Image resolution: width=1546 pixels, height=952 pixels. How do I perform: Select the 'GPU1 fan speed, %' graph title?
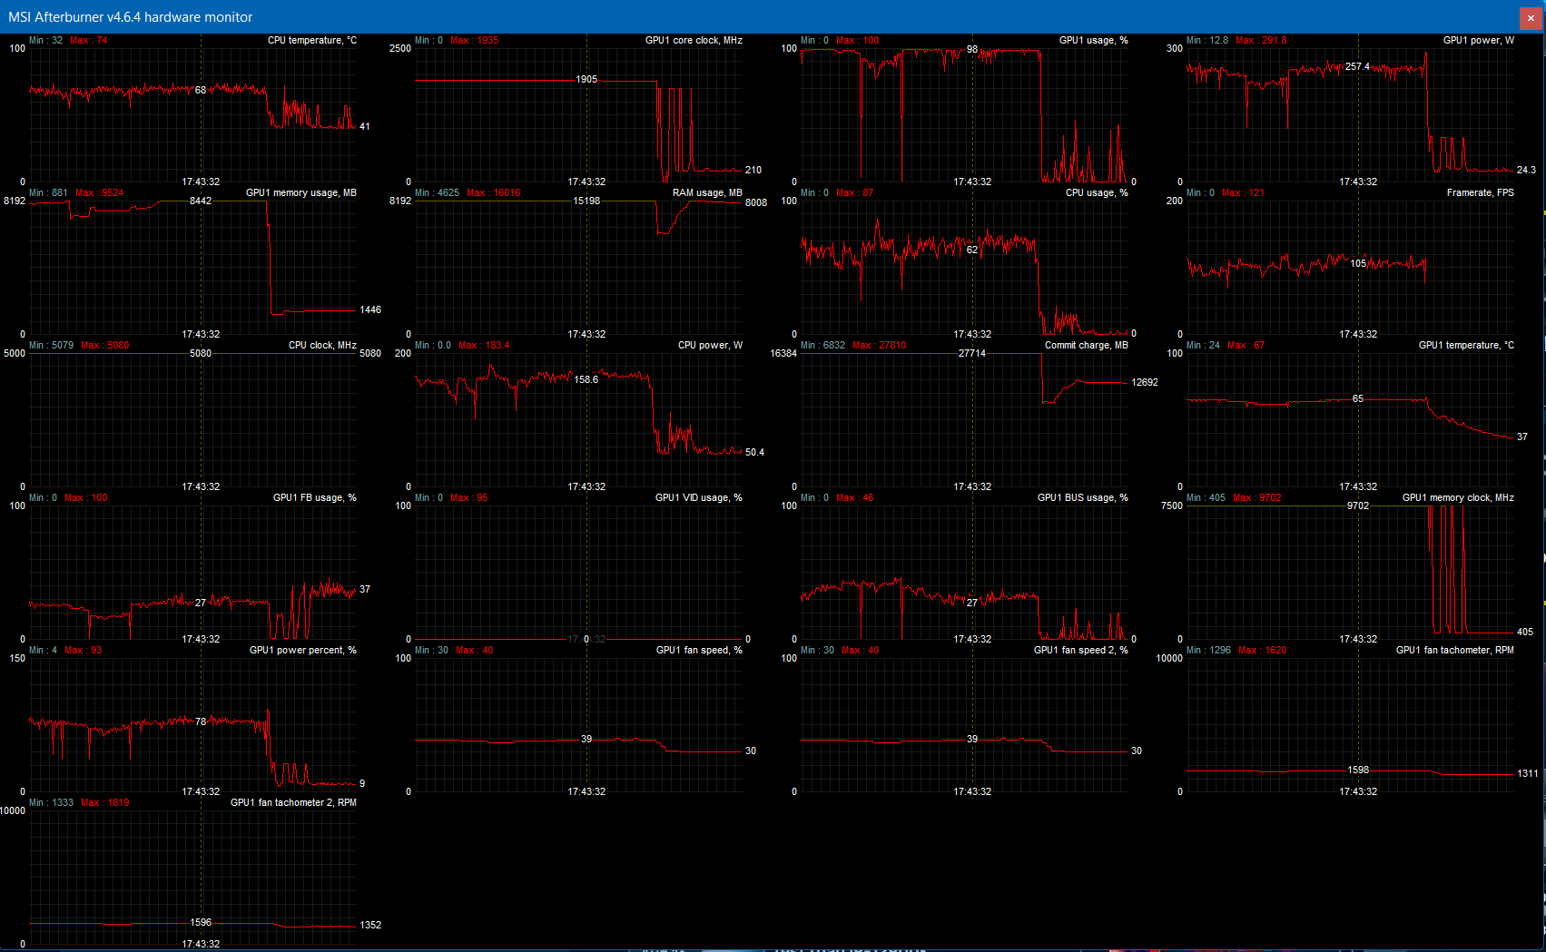tap(699, 650)
